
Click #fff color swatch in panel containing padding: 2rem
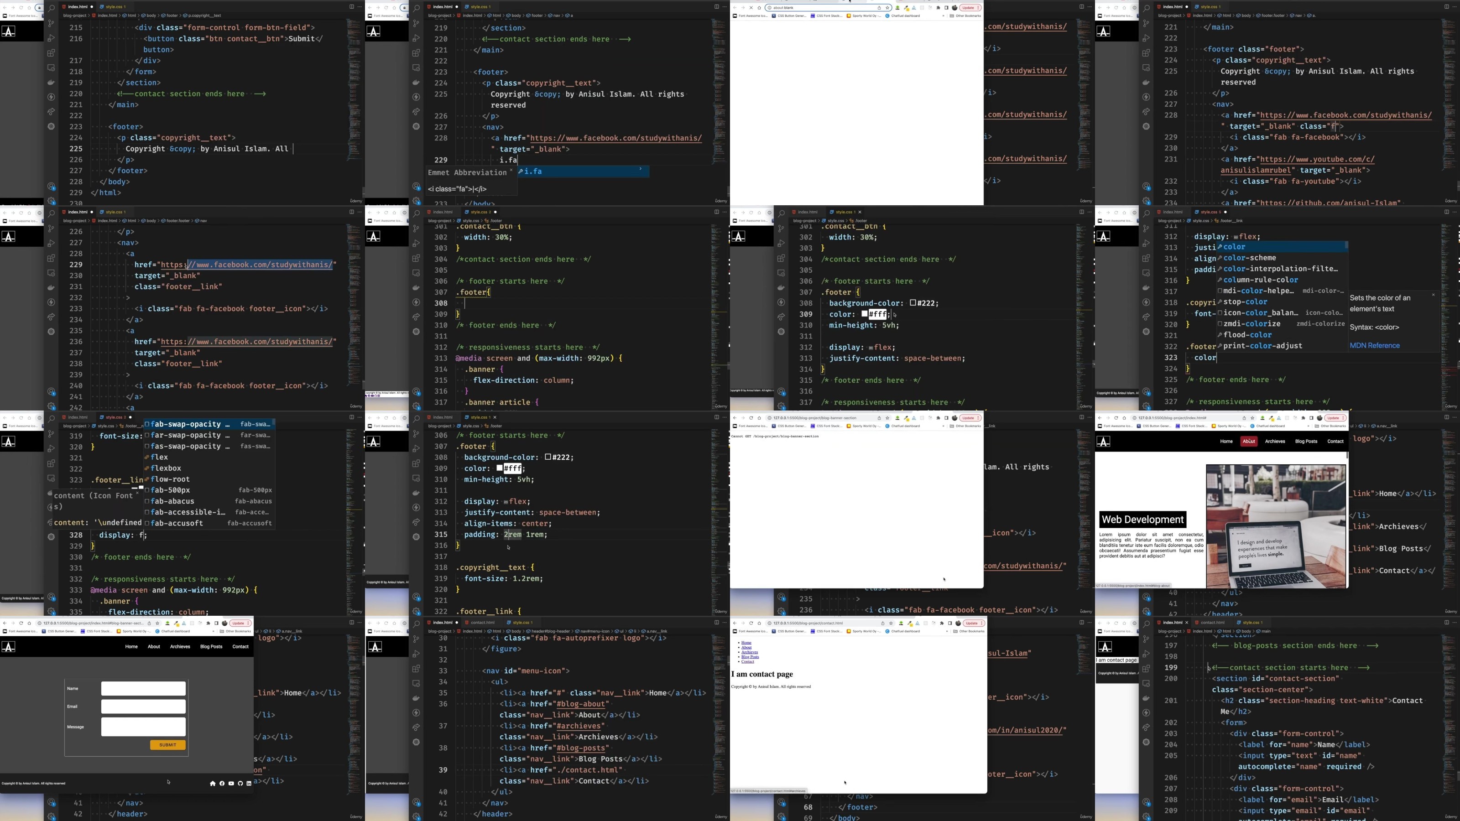(x=500, y=468)
